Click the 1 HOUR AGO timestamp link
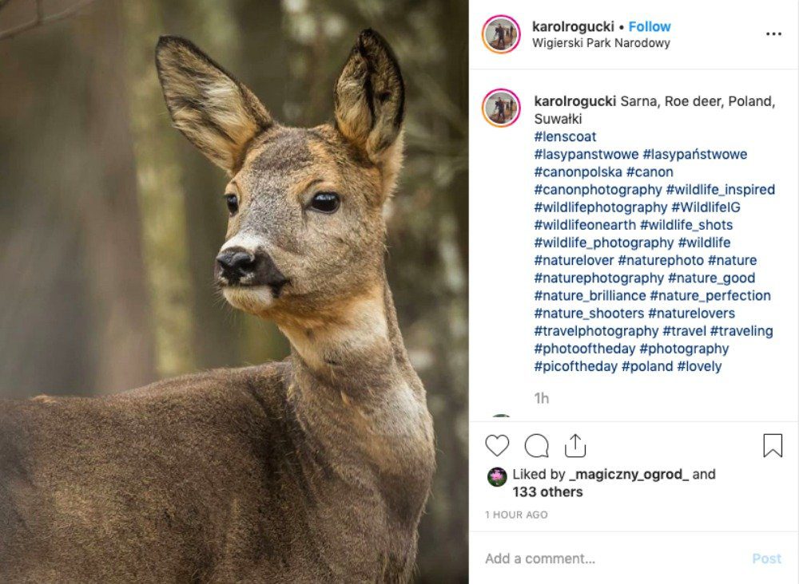This screenshot has height=584, width=799. coord(515,515)
